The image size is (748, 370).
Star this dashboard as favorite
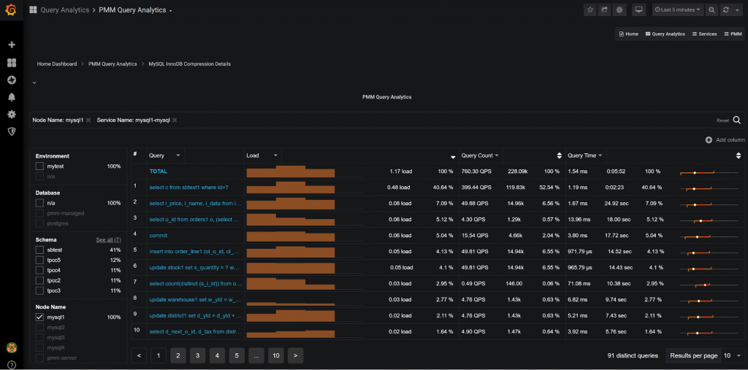tap(589, 10)
